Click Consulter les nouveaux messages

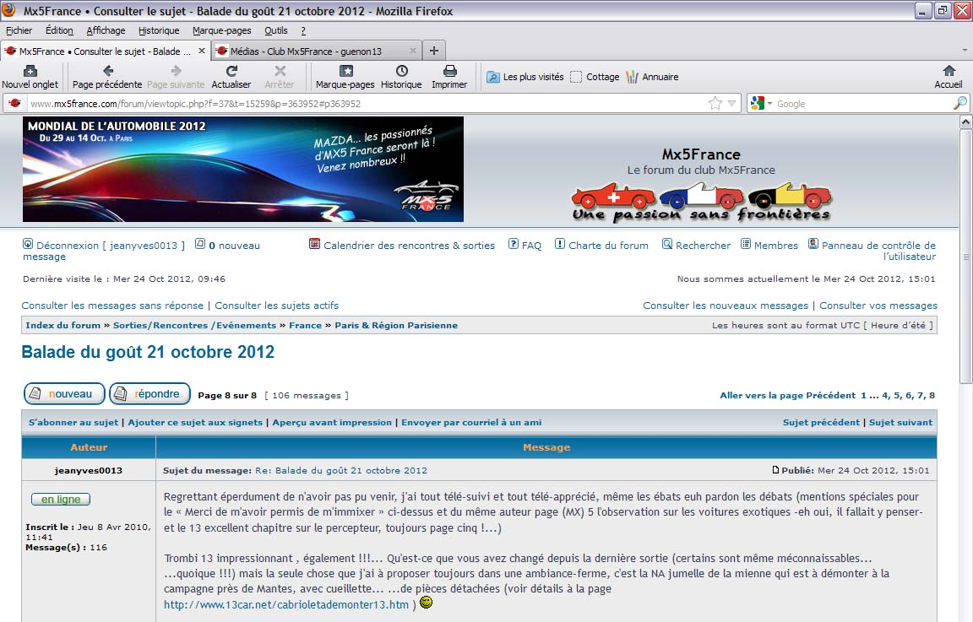tap(726, 306)
